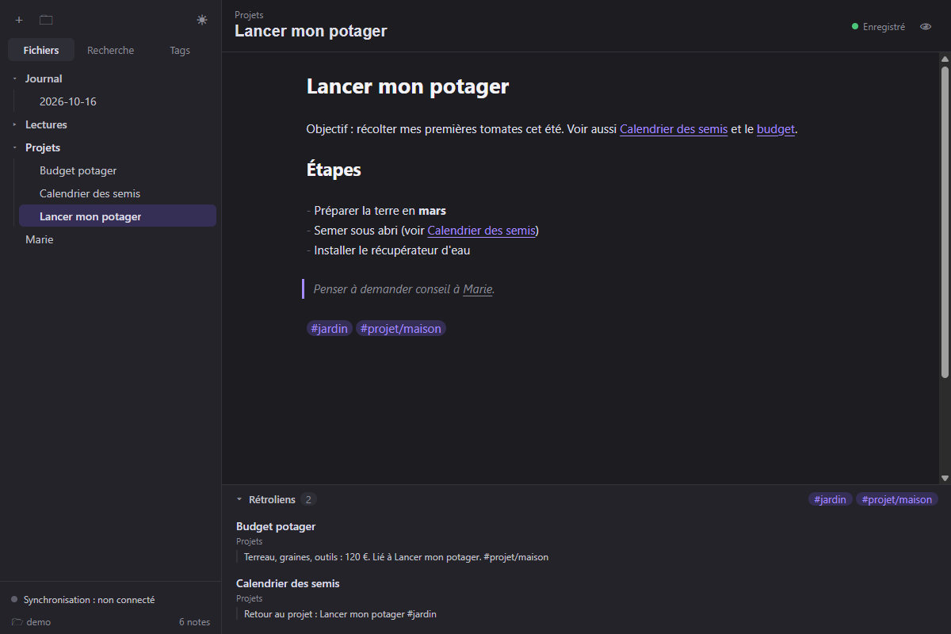Open Budget potager backlink entry
Image resolution: width=951 pixels, height=634 pixels.
276,526
